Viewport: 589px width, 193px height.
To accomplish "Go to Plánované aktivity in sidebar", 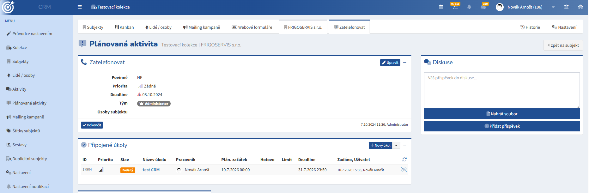I will [29, 103].
